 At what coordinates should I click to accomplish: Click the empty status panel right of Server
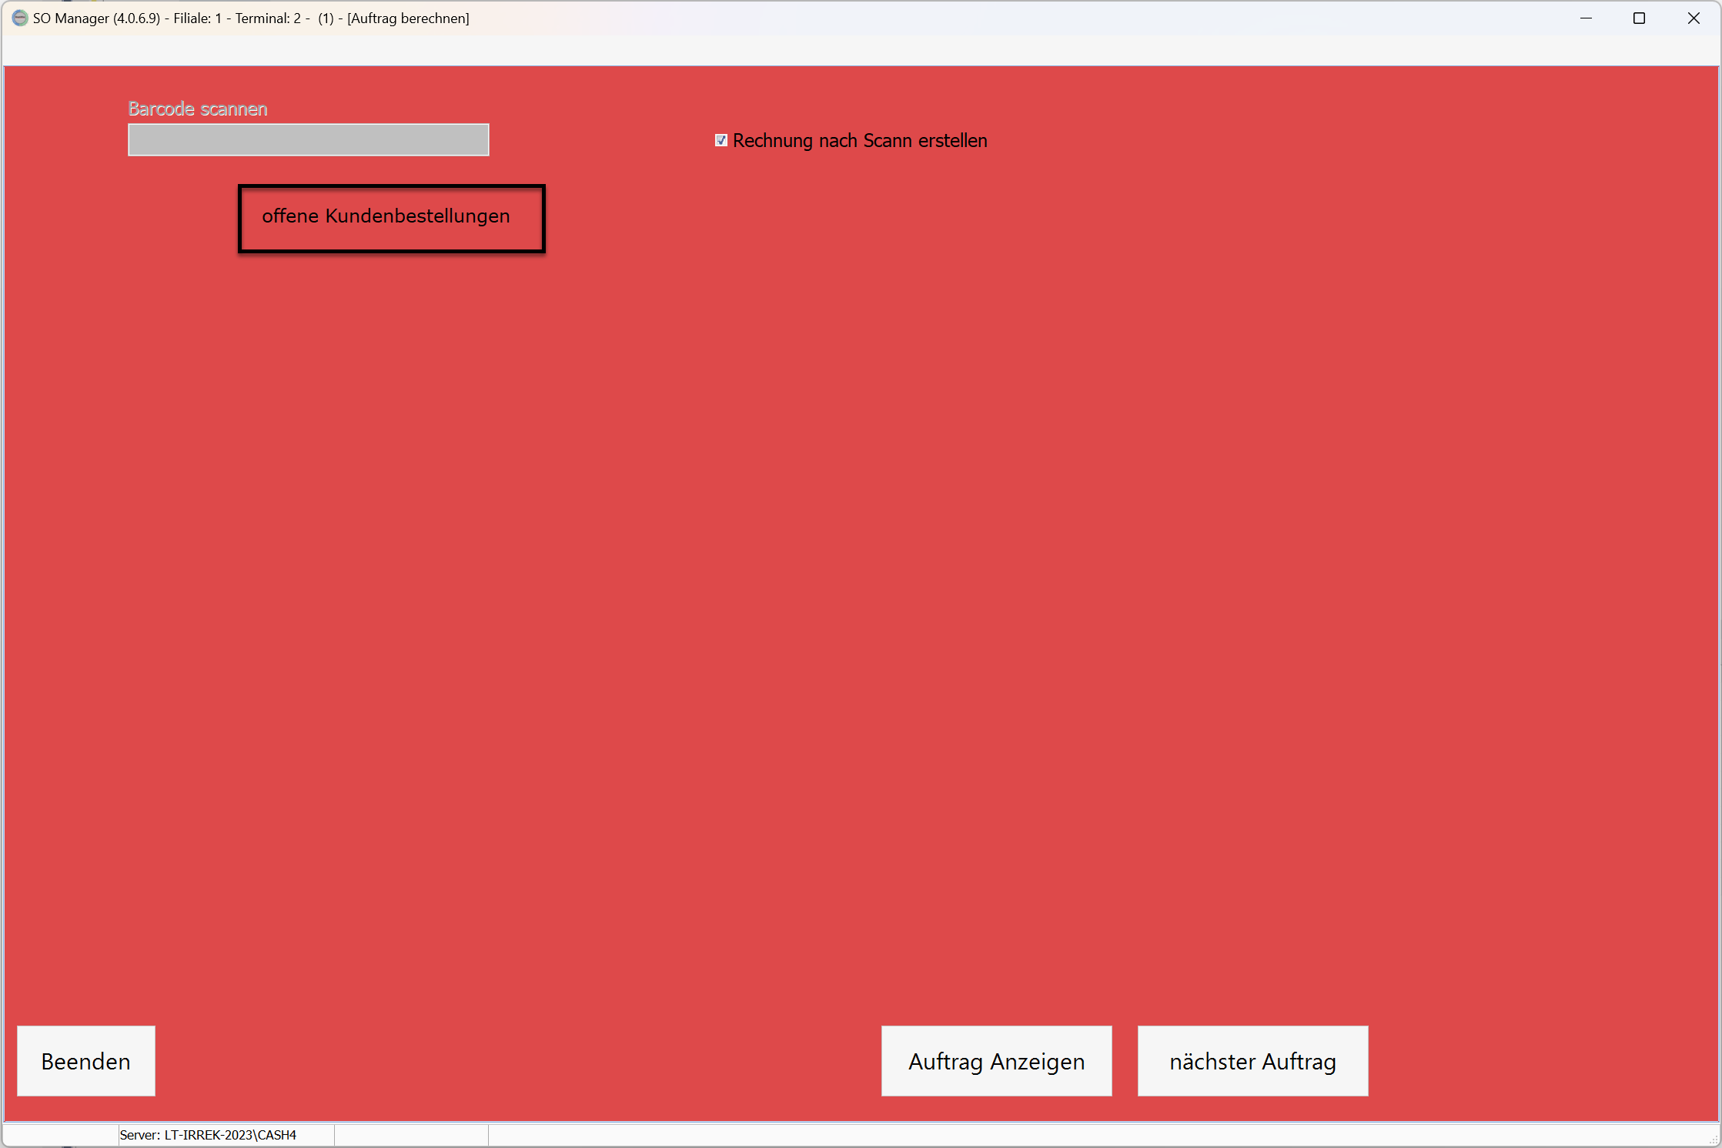[411, 1135]
